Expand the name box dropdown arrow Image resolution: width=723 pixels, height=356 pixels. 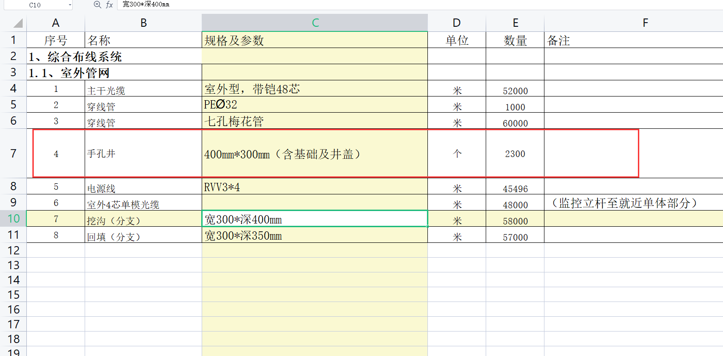70,5
